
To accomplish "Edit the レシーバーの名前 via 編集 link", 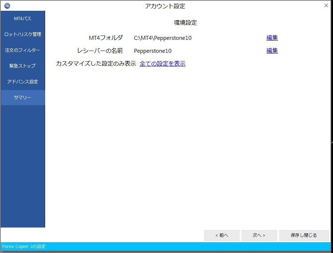I will [x=272, y=51].
